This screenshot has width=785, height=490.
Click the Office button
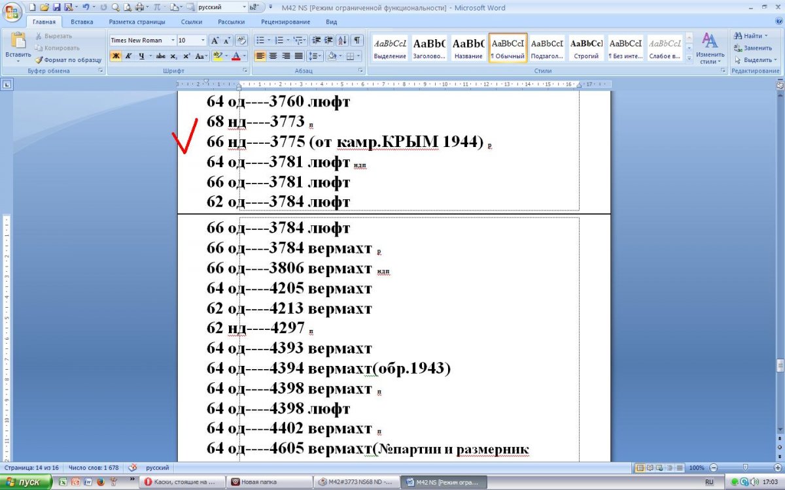[x=12, y=11]
